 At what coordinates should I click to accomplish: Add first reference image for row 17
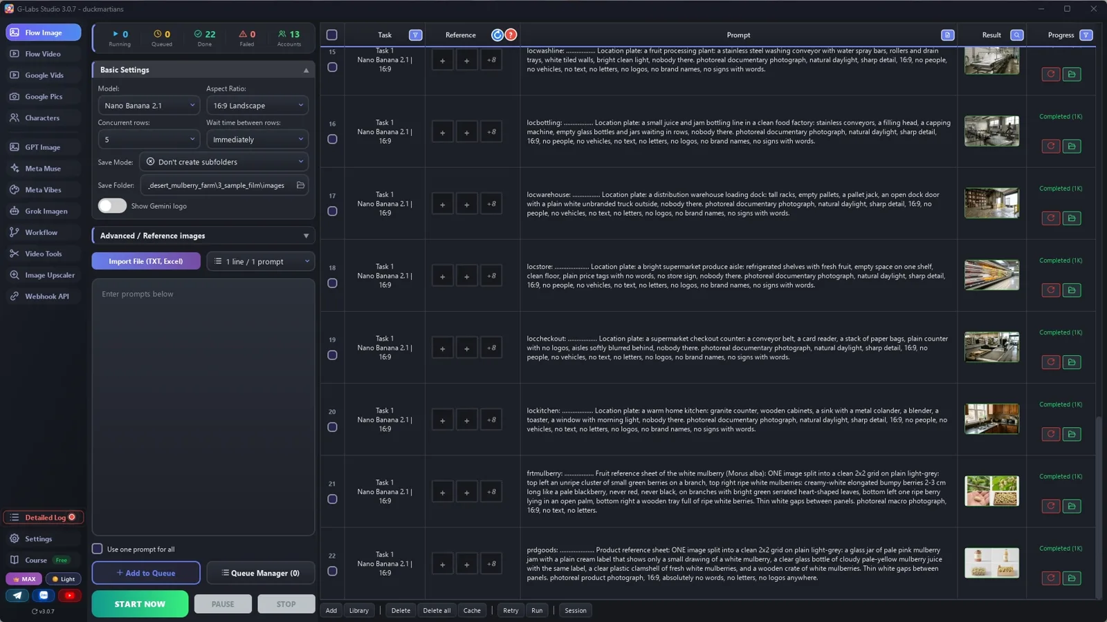click(442, 205)
